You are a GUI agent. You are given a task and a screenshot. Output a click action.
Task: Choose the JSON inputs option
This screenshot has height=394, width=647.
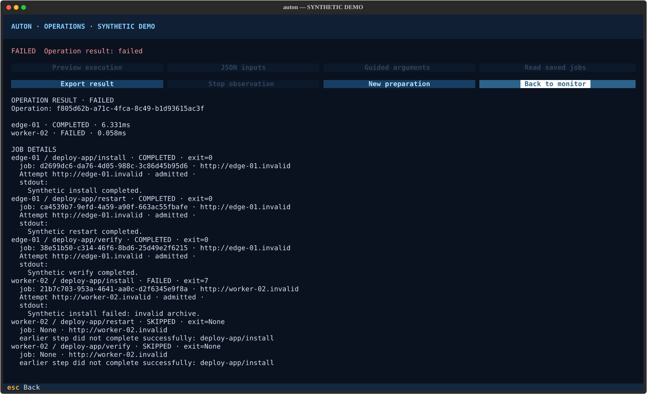point(243,68)
